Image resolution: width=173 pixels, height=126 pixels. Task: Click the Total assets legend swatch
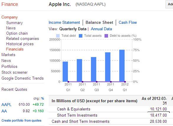[x=81, y=36]
